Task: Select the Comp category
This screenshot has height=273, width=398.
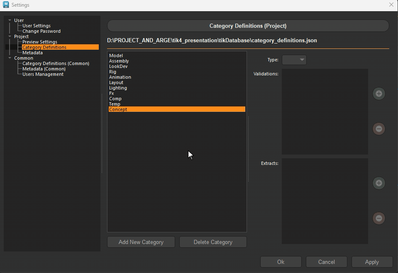Action: tap(177, 99)
